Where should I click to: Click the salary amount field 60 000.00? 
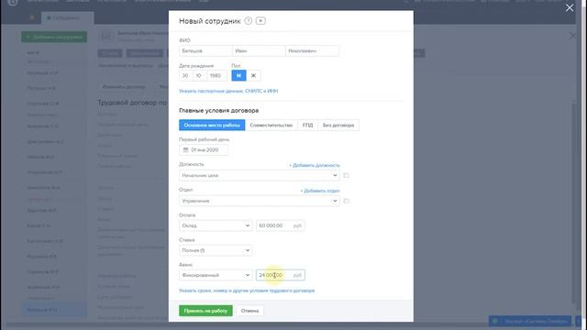tap(281, 225)
